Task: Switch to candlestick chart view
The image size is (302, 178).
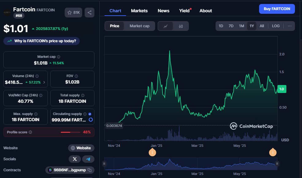Action: (x=181, y=26)
